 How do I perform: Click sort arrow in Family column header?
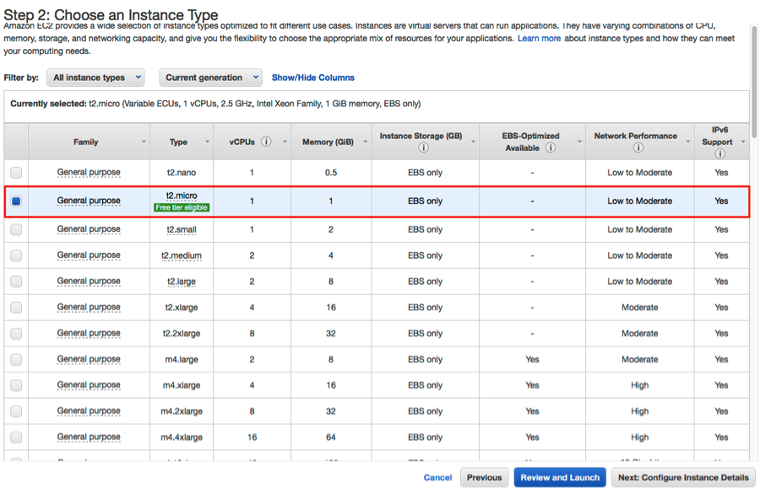pyautogui.click(x=144, y=142)
